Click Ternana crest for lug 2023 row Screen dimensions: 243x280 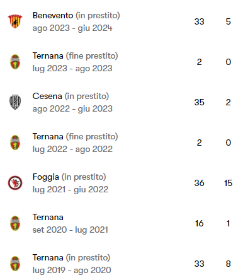(15, 62)
